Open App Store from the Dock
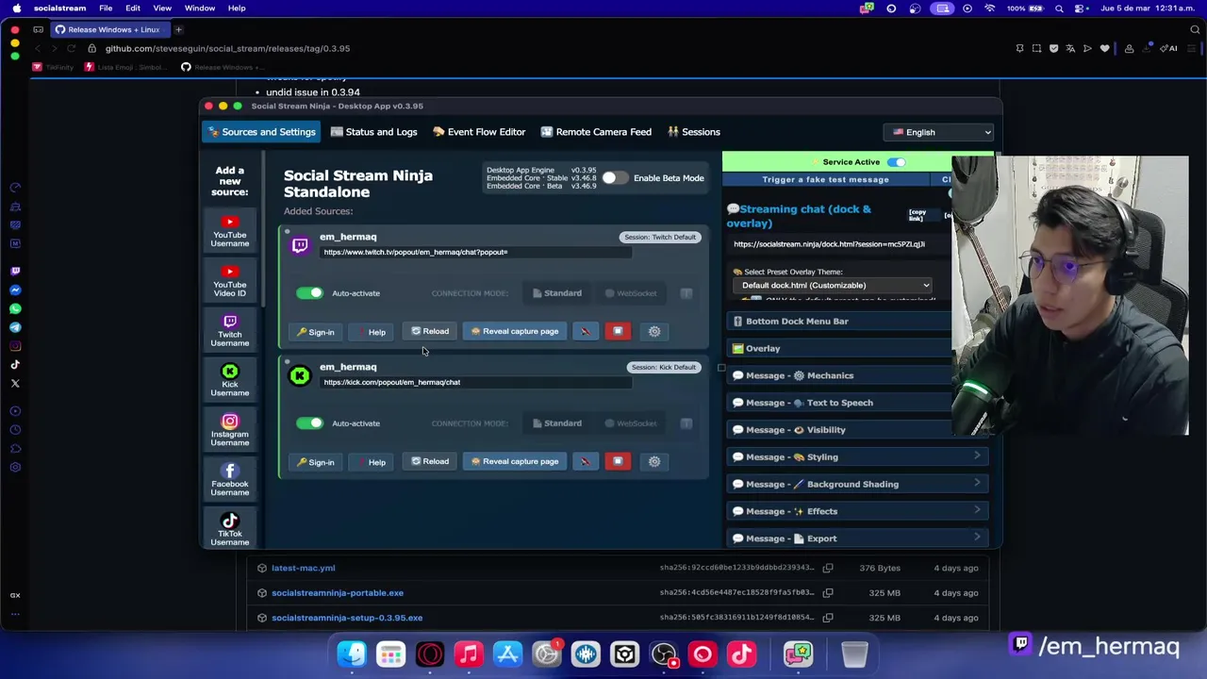This screenshot has width=1207, height=679. click(x=507, y=654)
